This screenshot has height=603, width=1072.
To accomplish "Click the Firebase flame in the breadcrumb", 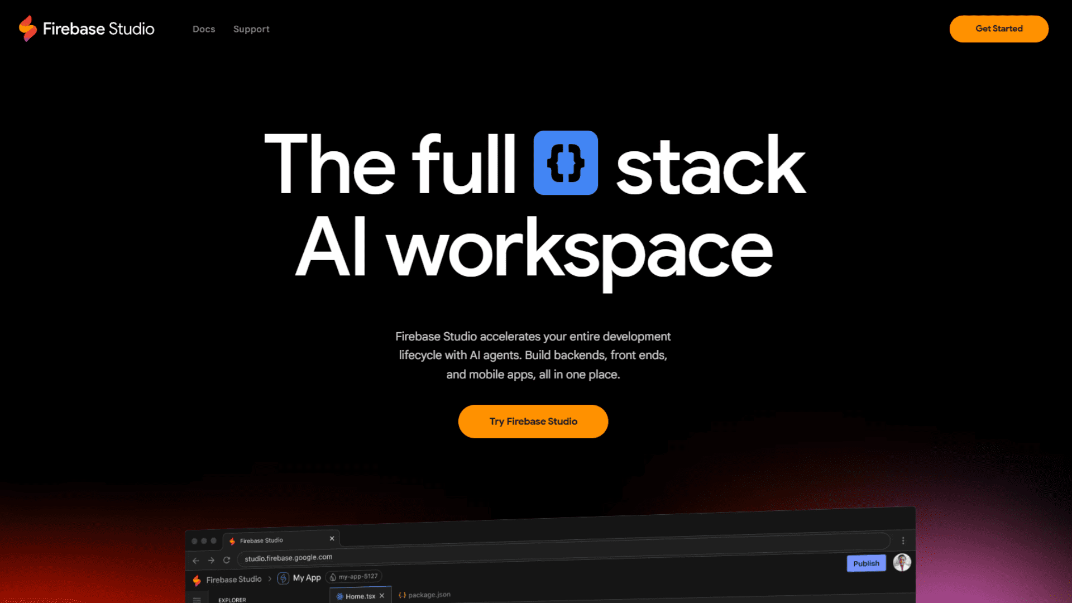I will coord(197,580).
